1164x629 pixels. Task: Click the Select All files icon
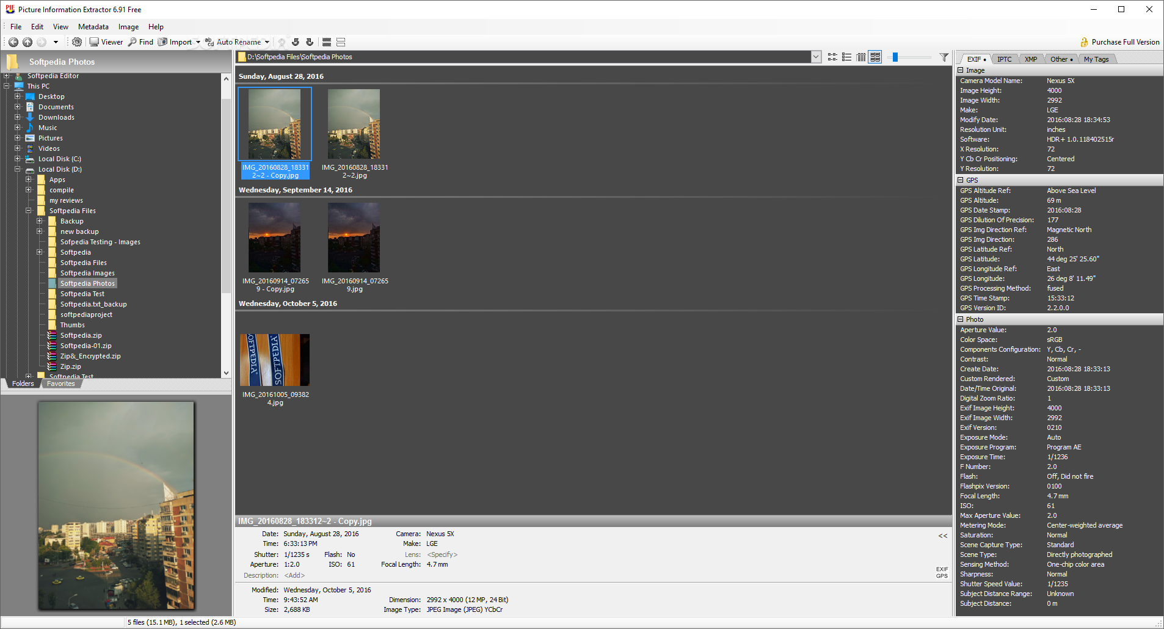[x=327, y=42]
